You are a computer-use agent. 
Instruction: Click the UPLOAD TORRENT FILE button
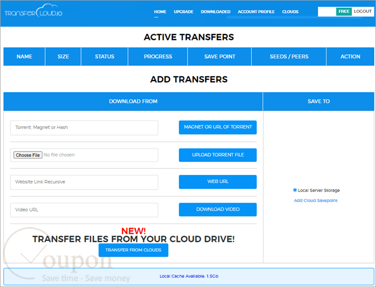[217, 155]
